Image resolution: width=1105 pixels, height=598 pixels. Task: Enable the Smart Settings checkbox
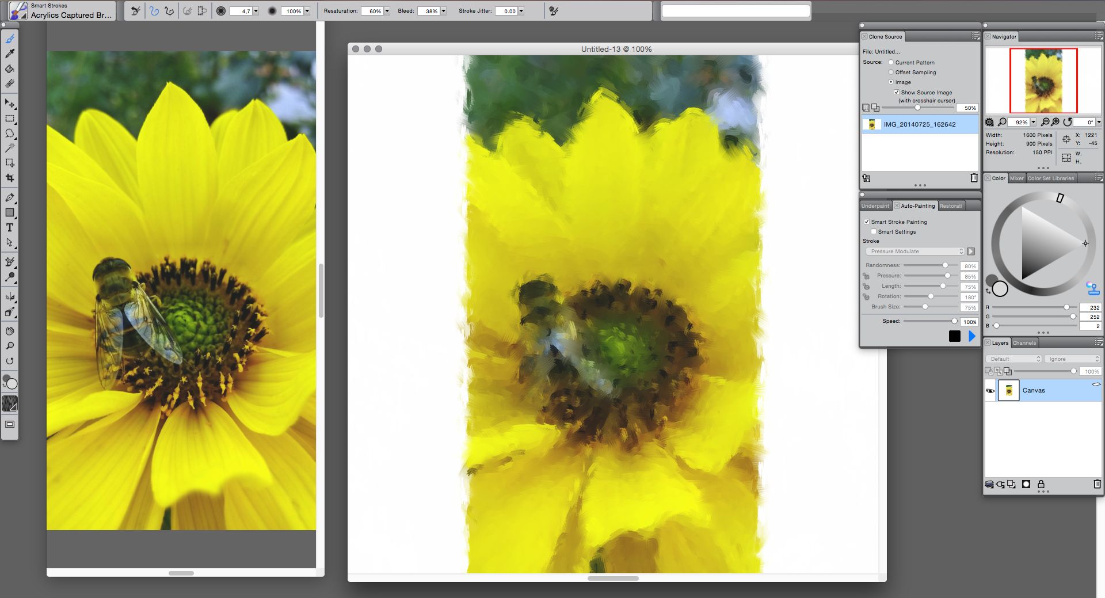(874, 231)
